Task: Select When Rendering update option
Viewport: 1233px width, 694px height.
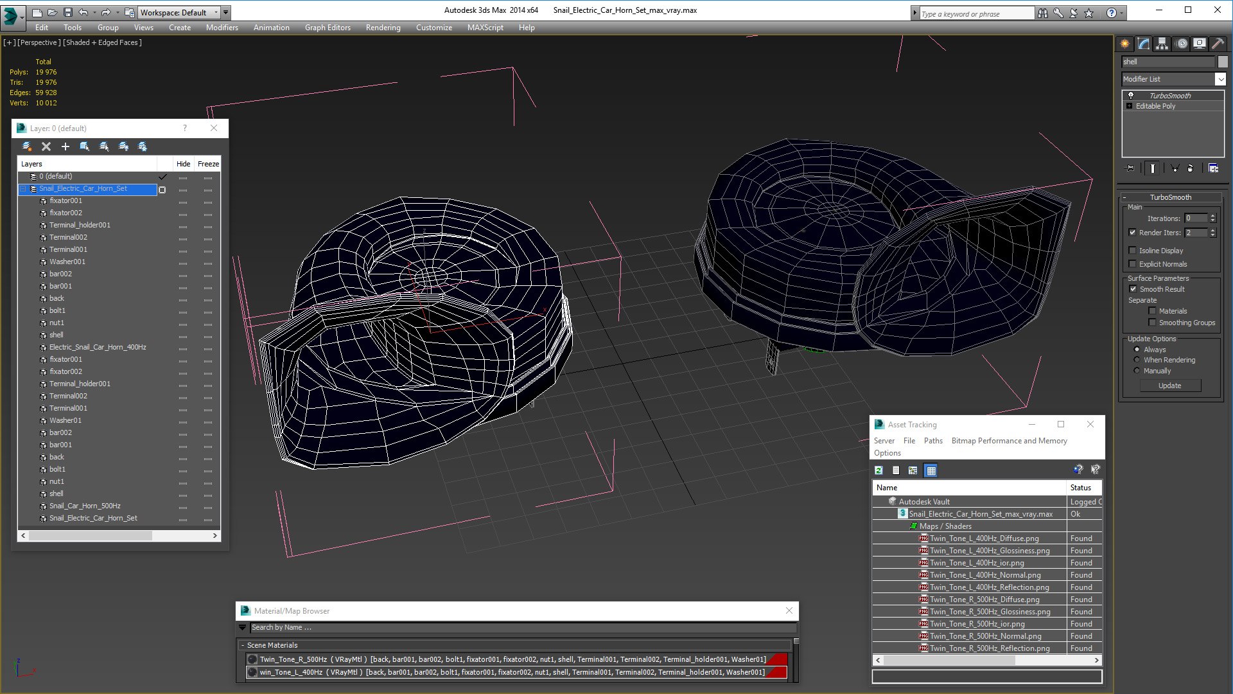Action: coord(1137,360)
